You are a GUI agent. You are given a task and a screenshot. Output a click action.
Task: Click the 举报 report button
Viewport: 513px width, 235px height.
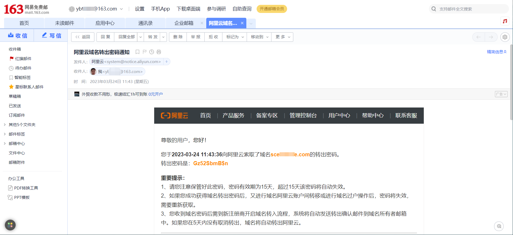coord(196,37)
